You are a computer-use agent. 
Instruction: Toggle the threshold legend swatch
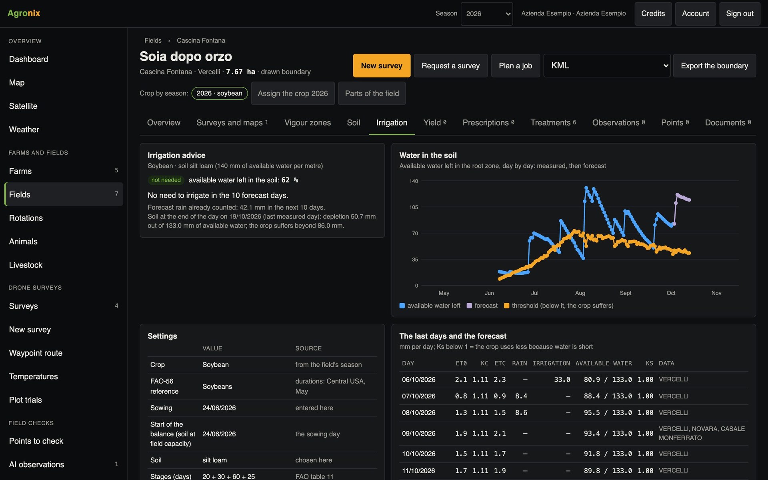pyautogui.click(x=506, y=306)
